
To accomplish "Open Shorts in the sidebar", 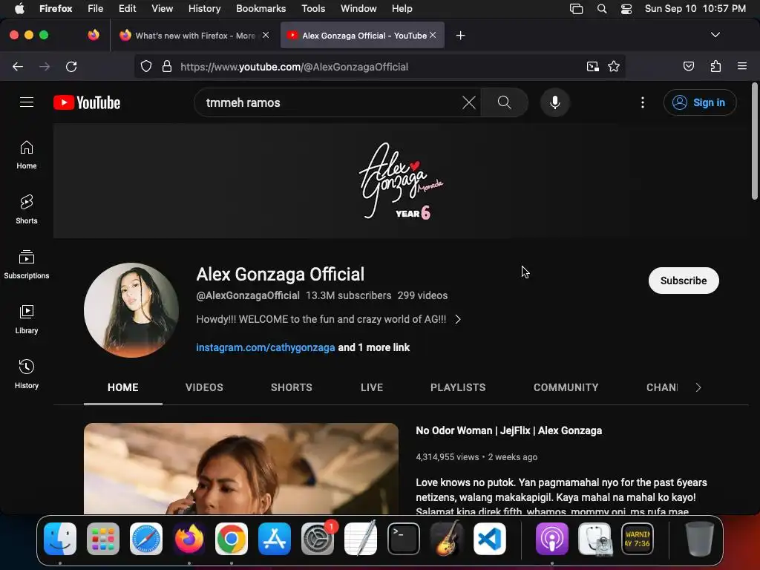I will (x=27, y=210).
